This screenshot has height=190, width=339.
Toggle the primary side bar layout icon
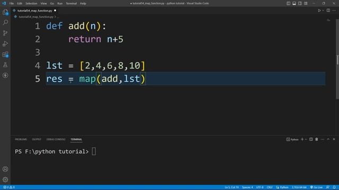(288, 3)
